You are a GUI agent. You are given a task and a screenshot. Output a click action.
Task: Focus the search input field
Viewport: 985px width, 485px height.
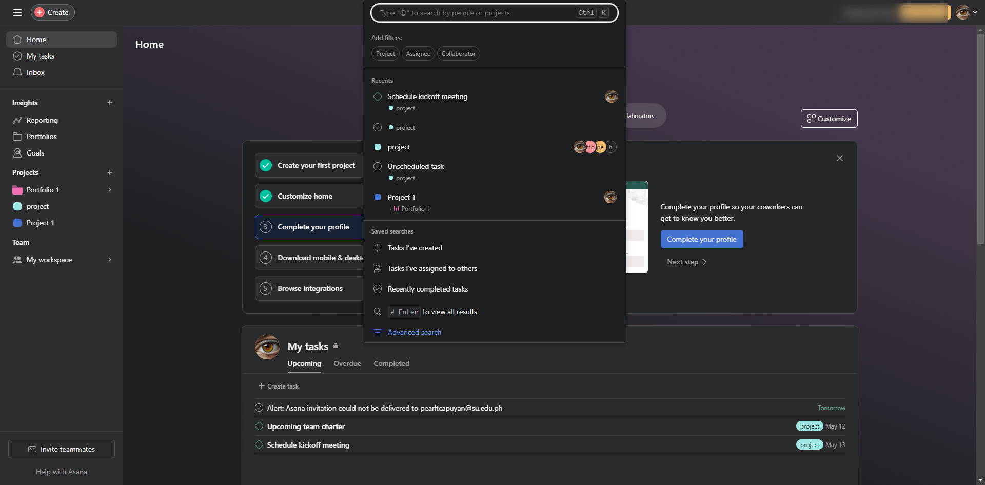[x=495, y=13]
